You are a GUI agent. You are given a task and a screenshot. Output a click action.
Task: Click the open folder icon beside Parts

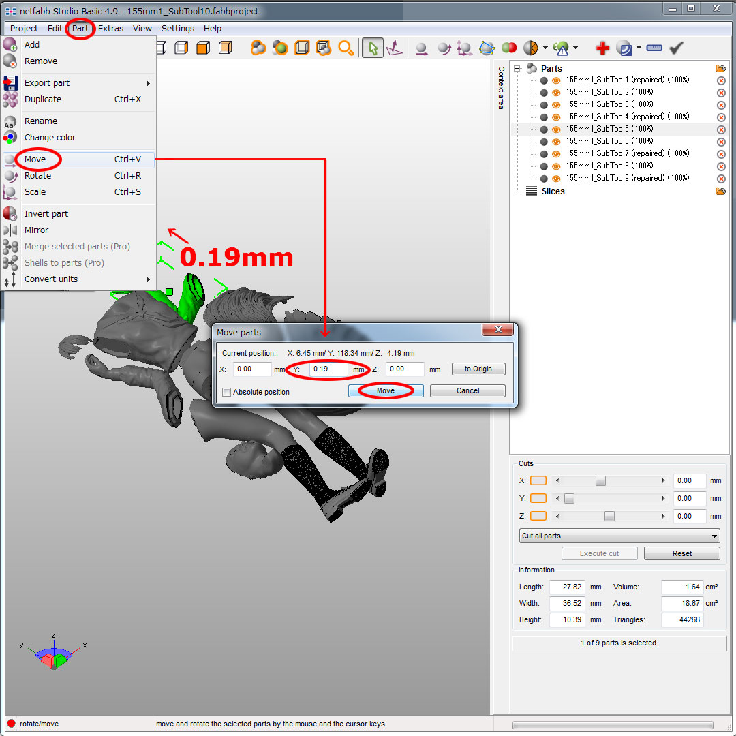[721, 69]
